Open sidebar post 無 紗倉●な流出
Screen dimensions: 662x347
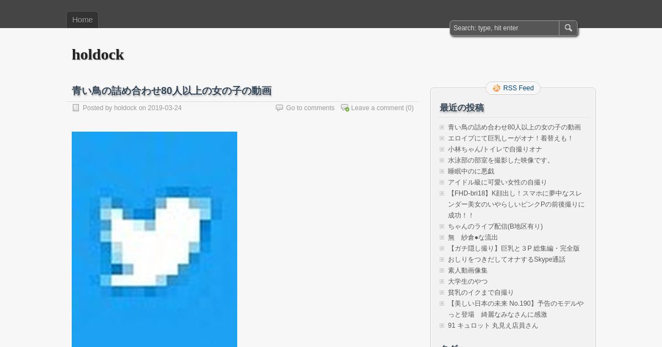pyautogui.click(x=473, y=237)
